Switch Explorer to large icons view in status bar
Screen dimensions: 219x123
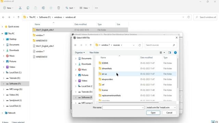coord(217,122)
